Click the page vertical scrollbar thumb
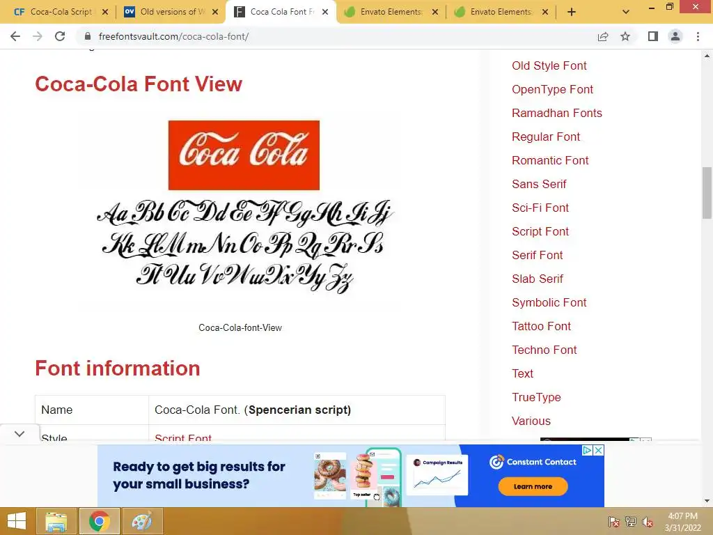Screen dimensions: 713x535 tap(707, 193)
